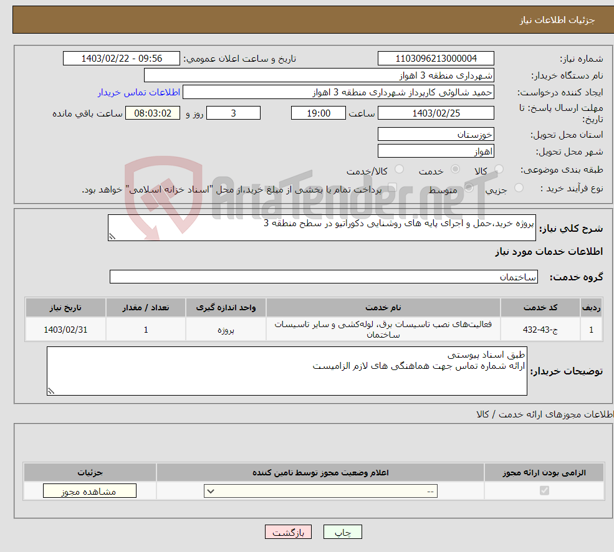614x552 pixels.
Task: Click the ردیف column header
Action: (592, 308)
